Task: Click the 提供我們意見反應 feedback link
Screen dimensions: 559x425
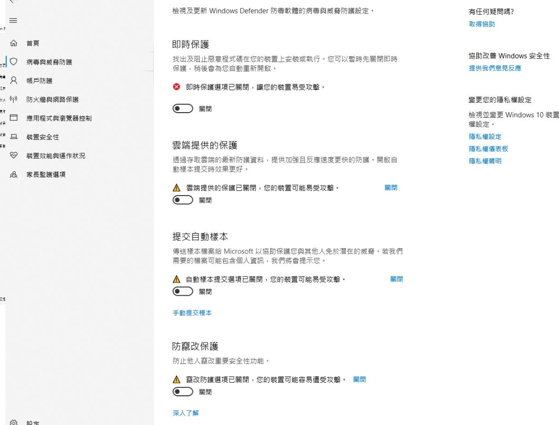Action: pos(495,68)
